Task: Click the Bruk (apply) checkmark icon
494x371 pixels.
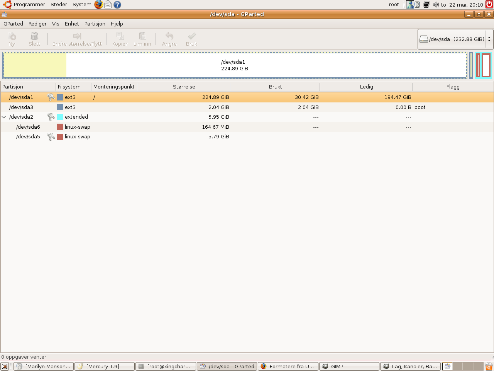Action: [192, 36]
